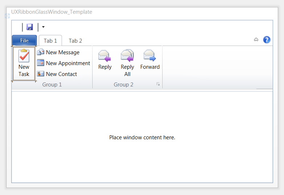Click the New Contact card icon
Screen dimensions: 284x195
pos(41,74)
